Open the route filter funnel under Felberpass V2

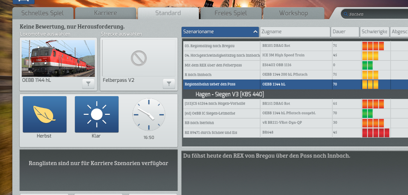tap(169, 84)
